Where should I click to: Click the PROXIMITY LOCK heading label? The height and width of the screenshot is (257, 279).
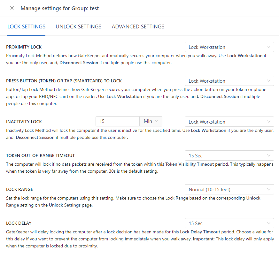pyautogui.click(x=24, y=47)
